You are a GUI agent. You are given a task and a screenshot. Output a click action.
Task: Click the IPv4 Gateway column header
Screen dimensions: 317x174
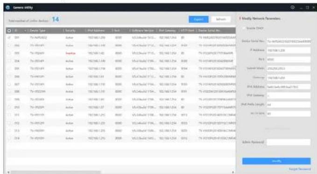pos(167,30)
